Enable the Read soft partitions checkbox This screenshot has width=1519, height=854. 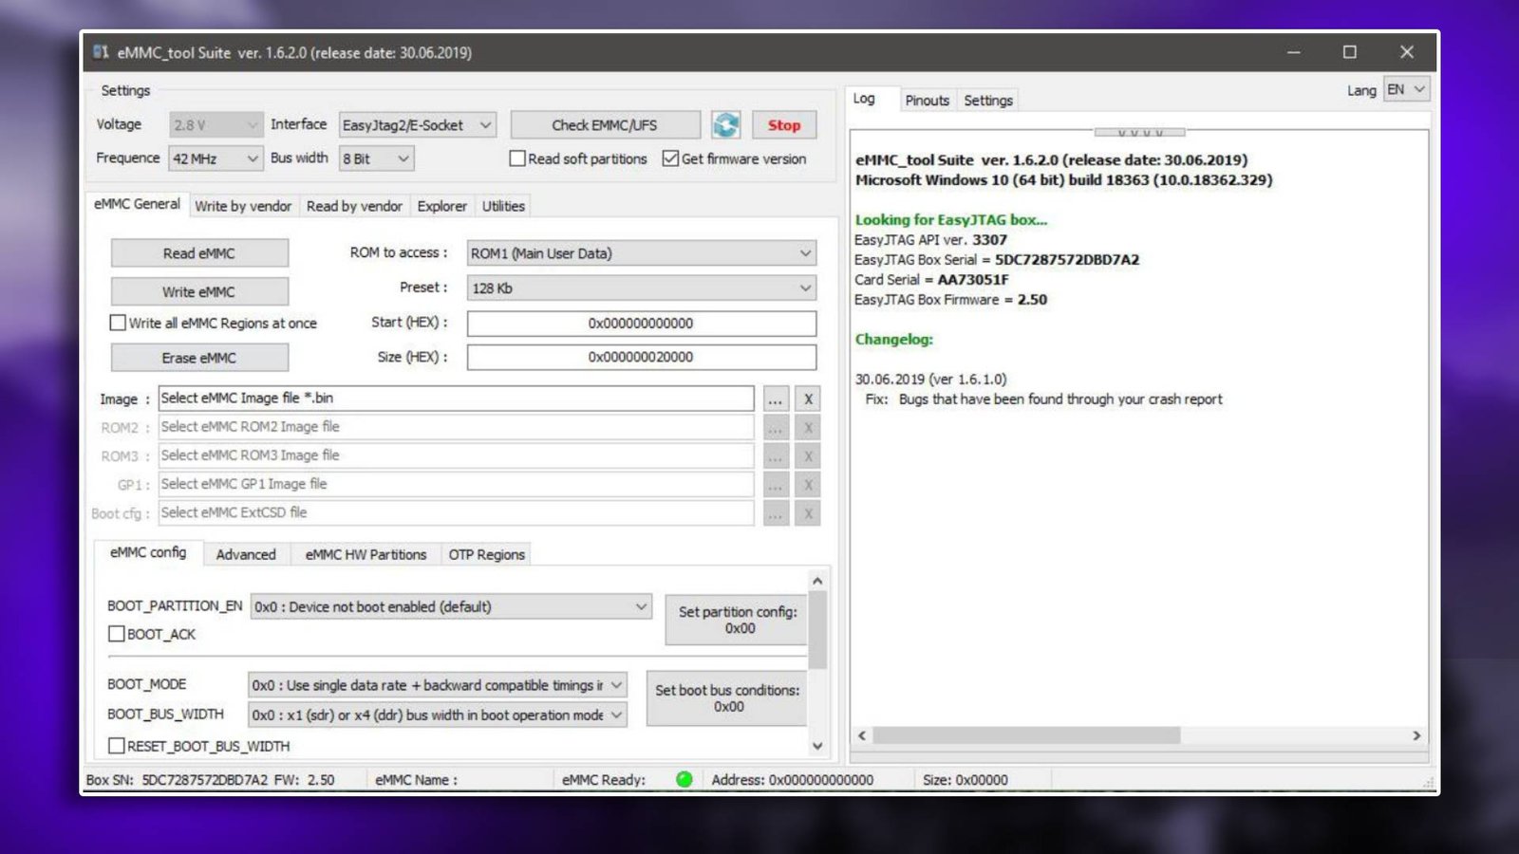click(x=518, y=158)
